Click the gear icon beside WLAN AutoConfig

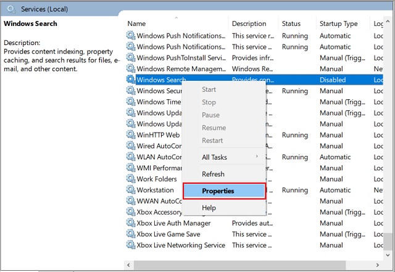coord(130,157)
